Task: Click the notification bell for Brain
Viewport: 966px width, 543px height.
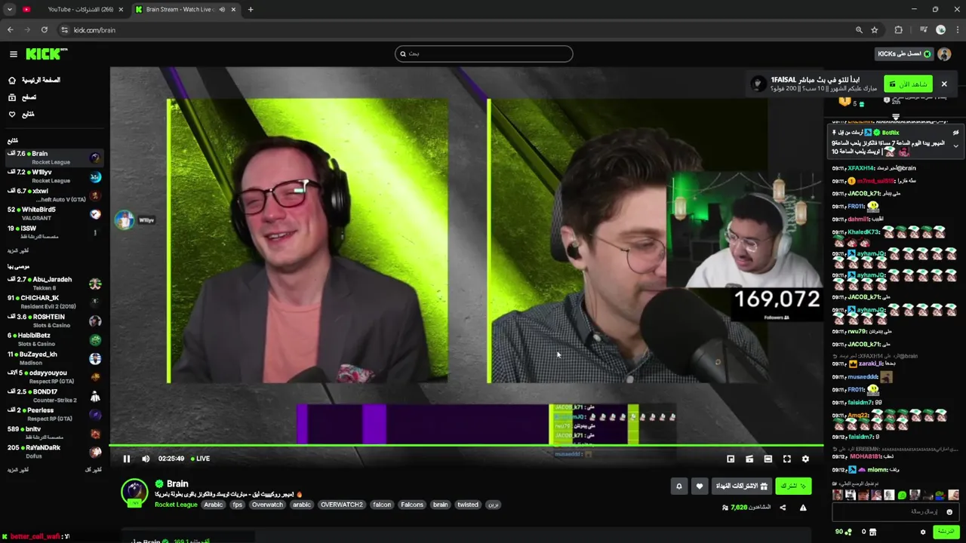Action: (678, 486)
